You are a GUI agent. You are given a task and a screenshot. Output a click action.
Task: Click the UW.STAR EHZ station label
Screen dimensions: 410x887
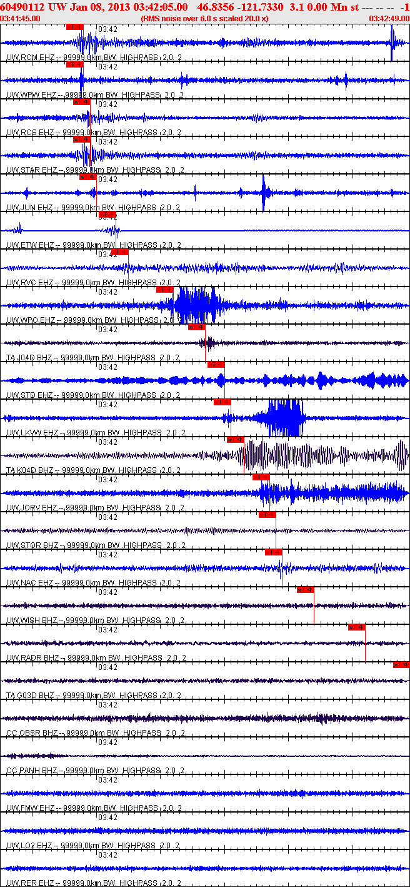pos(30,170)
